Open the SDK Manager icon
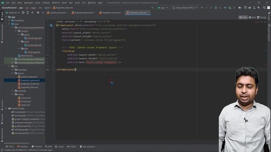The image size is (271, 152). [259, 8]
